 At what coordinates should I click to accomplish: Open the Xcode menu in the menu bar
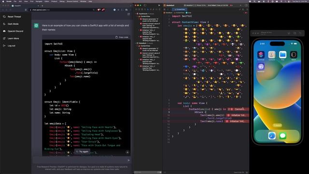click(9, 1)
